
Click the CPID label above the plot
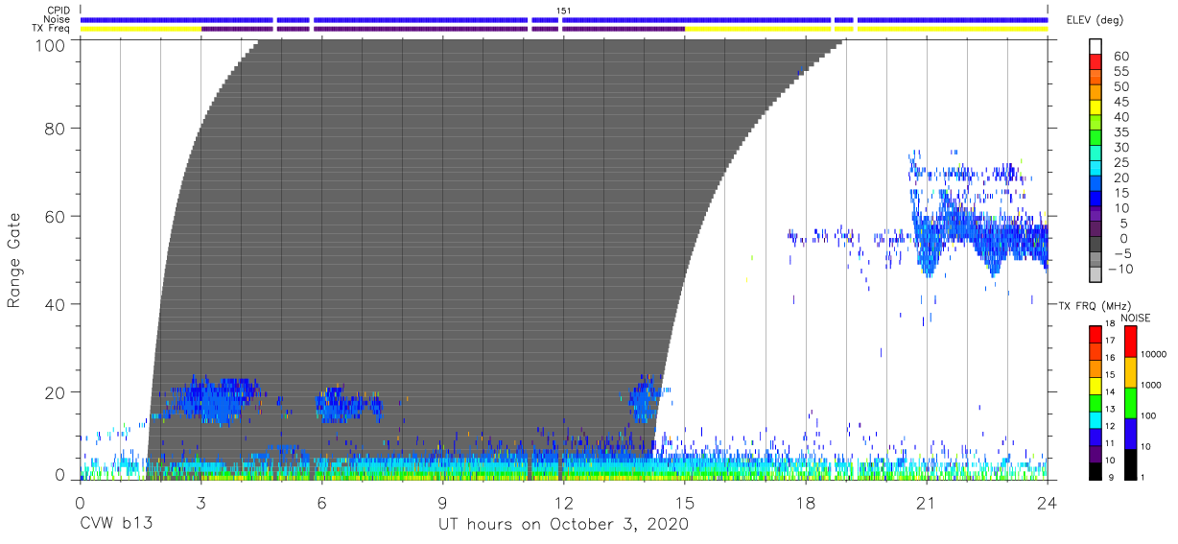click(59, 11)
